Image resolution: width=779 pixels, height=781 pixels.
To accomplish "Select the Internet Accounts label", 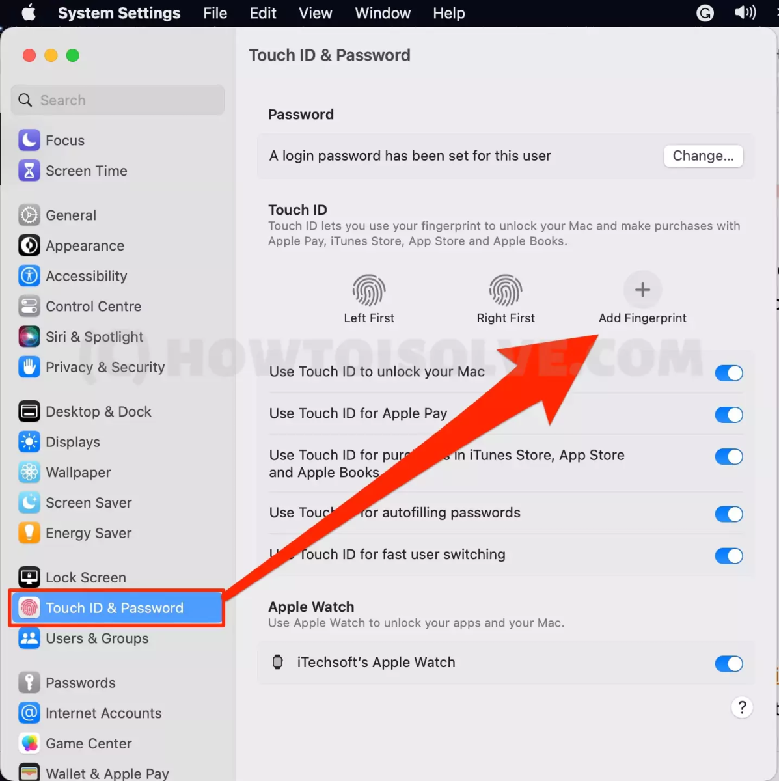I will (x=103, y=713).
